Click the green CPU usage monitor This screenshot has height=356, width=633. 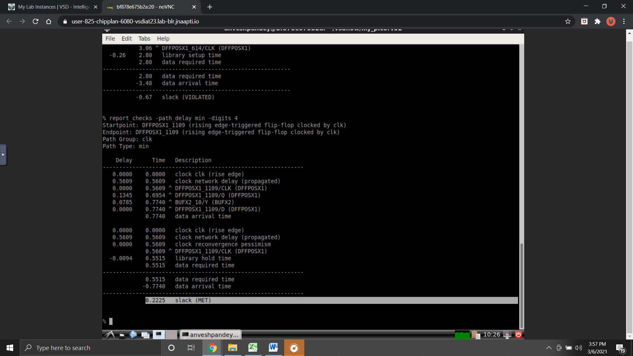coord(462,335)
